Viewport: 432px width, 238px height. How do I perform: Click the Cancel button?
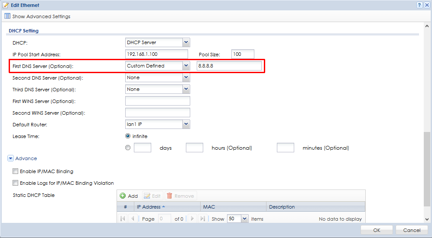tap(412, 230)
